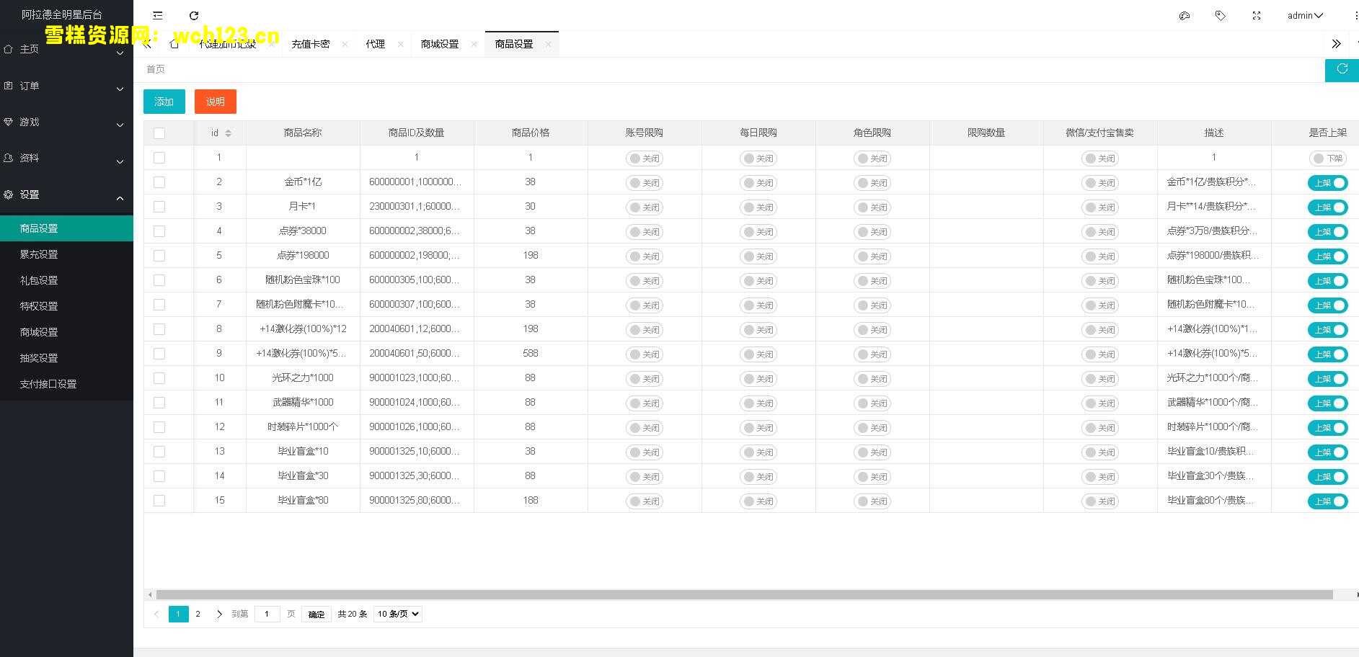Toggle 每日限购 switch for 点券*38000 row
Screen dimensions: 1359x657
click(x=758, y=232)
